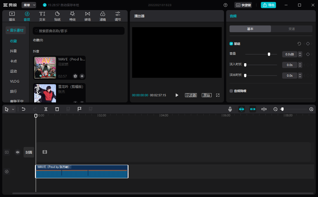Click the 音量 volume slider handle
Viewport: 318px width, 197px height.
(x=269, y=54)
